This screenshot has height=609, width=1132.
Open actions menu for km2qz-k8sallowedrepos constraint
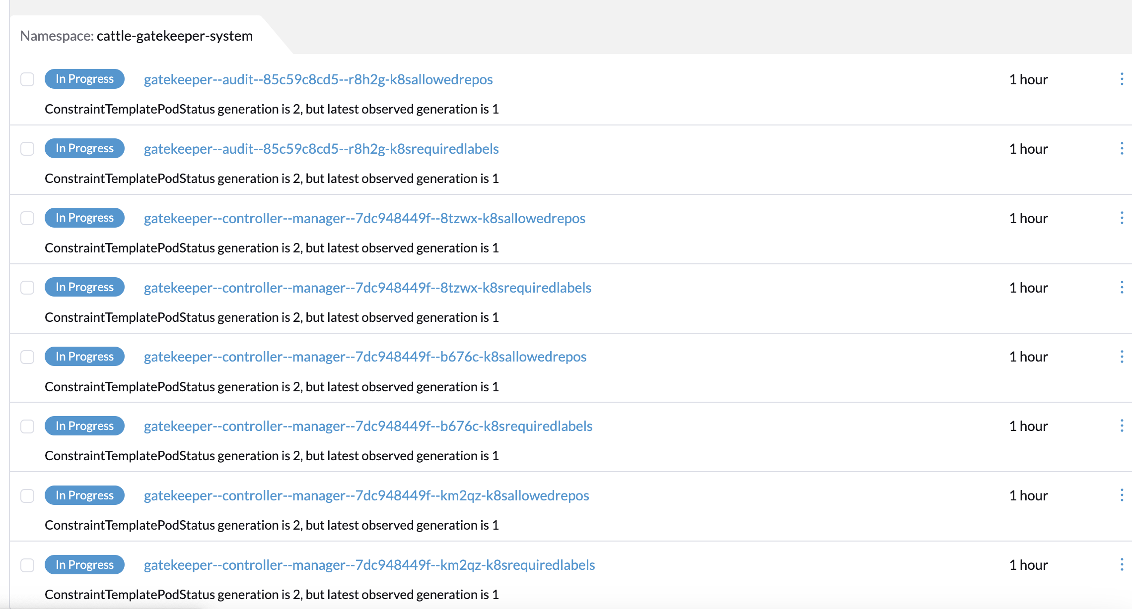tap(1122, 495)
